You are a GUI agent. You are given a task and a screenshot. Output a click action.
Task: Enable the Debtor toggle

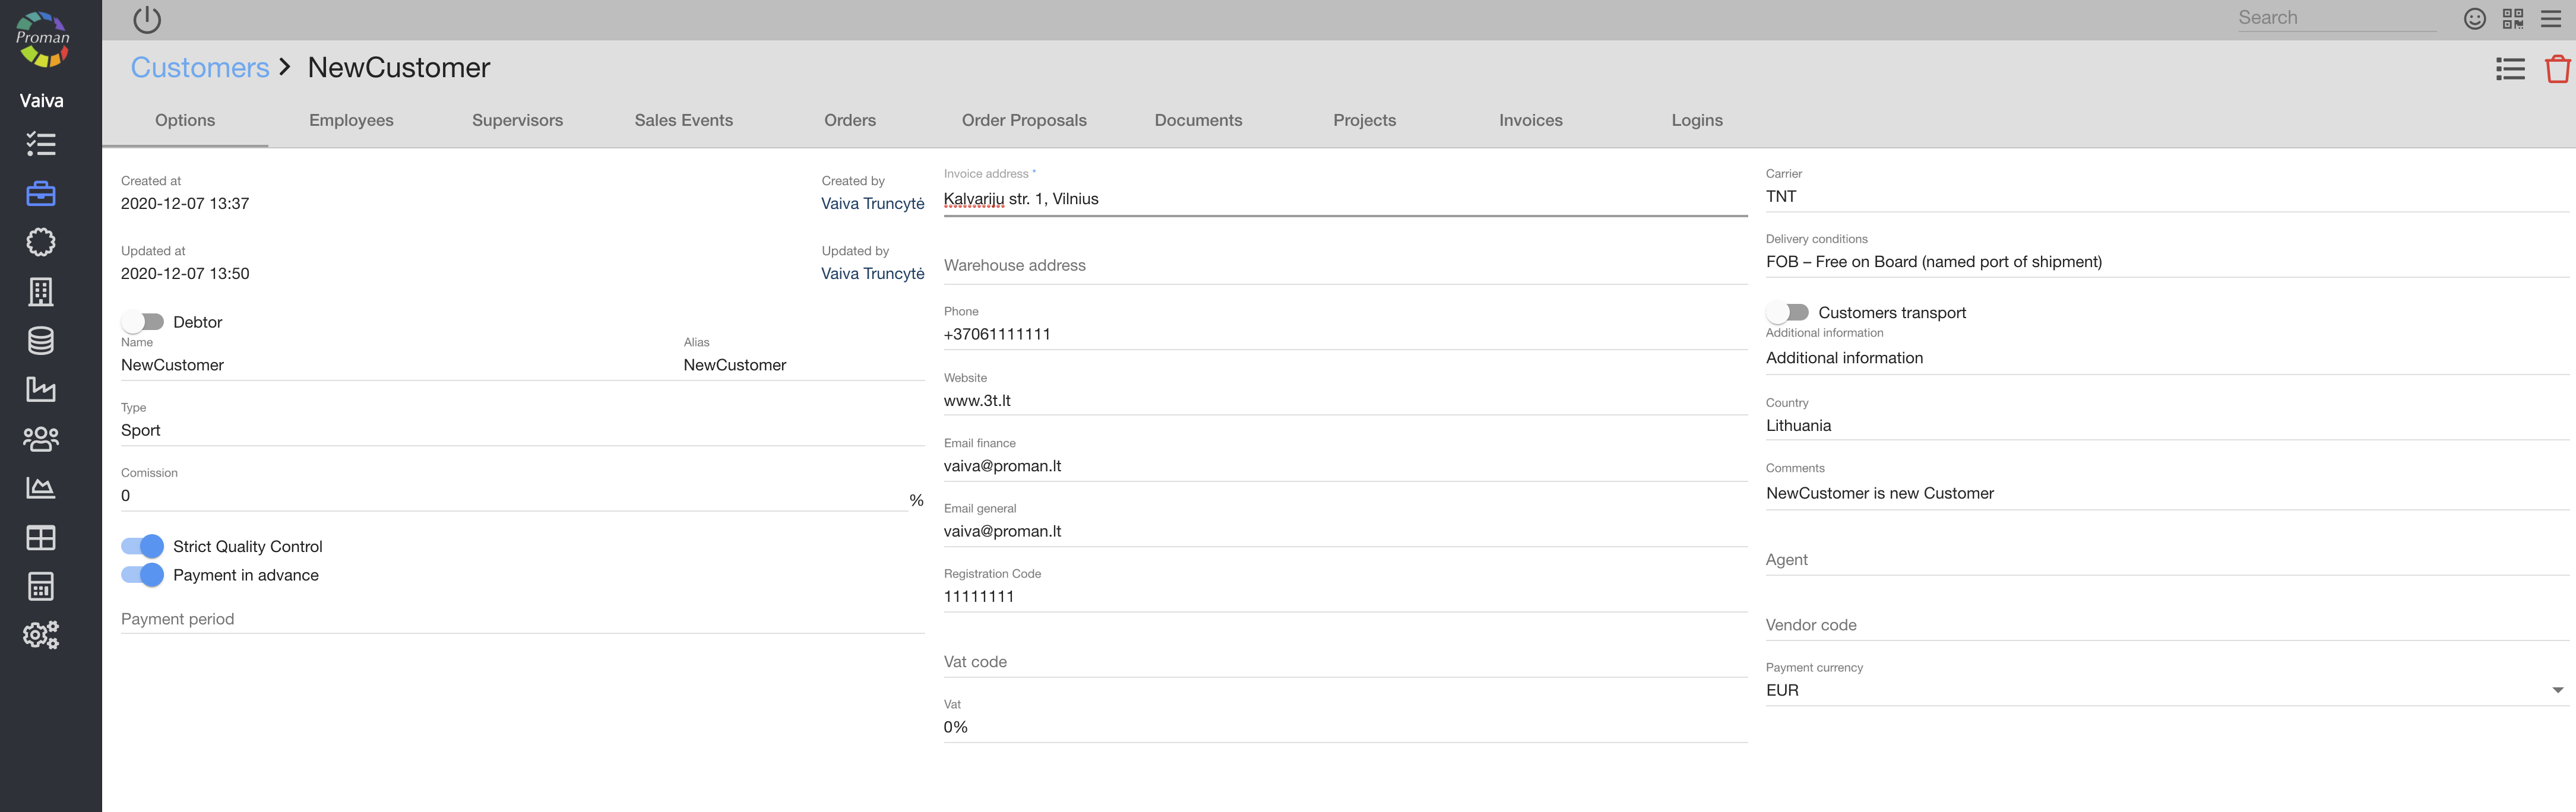143,322
